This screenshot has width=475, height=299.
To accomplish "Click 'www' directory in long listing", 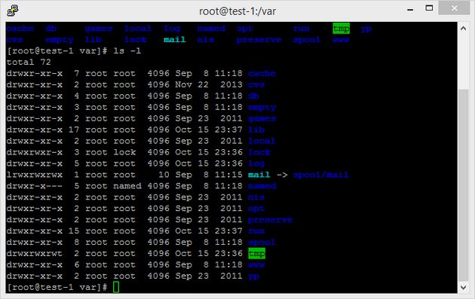I will tap(256, 265).
